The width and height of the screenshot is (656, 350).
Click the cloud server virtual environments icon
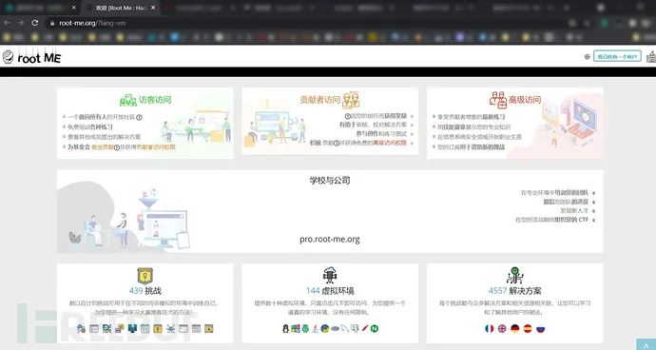[x=330, y=275]
